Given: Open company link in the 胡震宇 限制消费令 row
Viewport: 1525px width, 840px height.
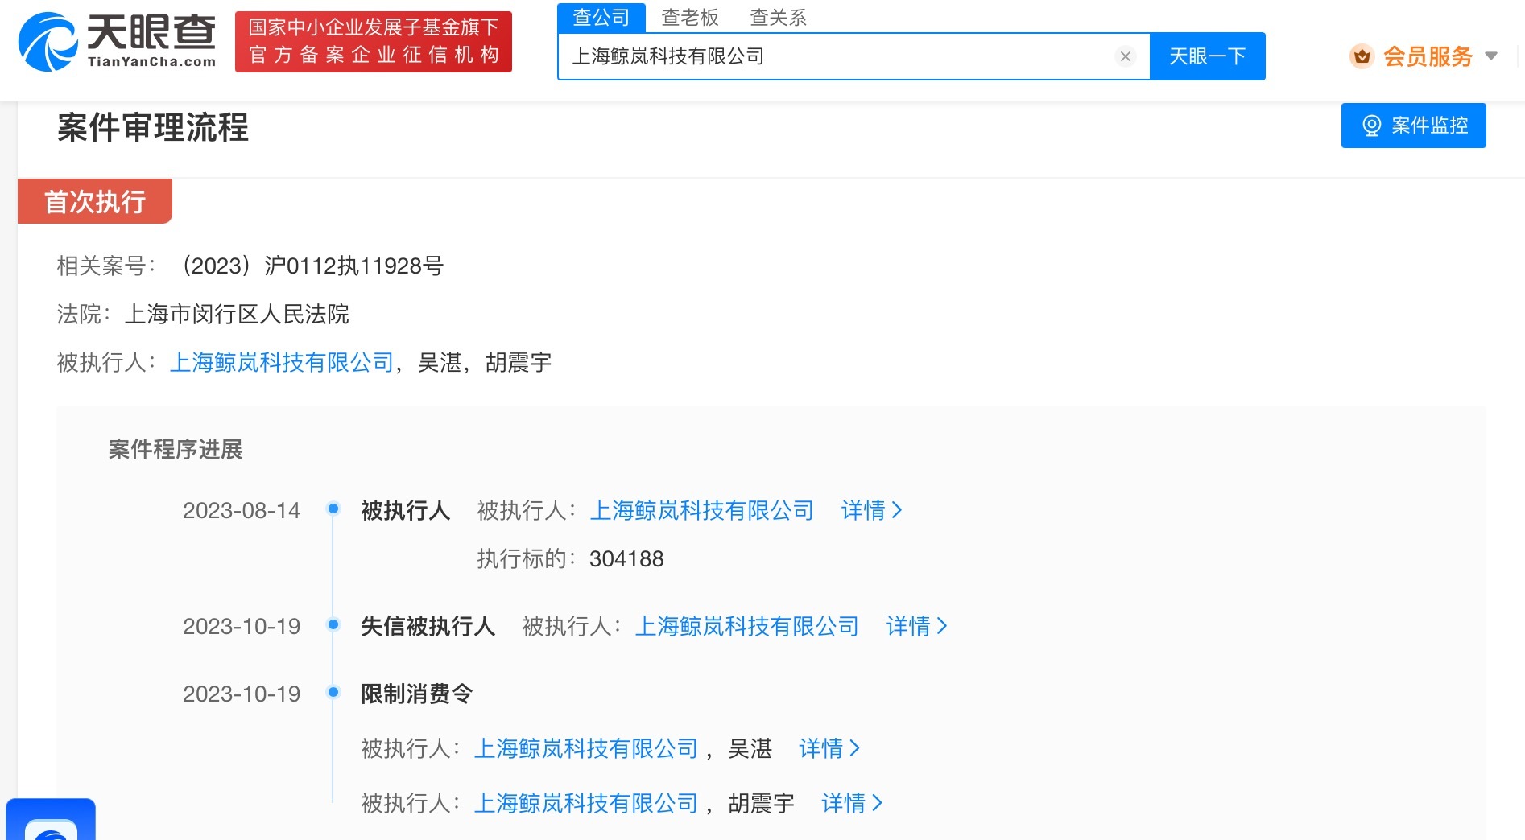Looking at the screenshot, I should tap(586, 803).
